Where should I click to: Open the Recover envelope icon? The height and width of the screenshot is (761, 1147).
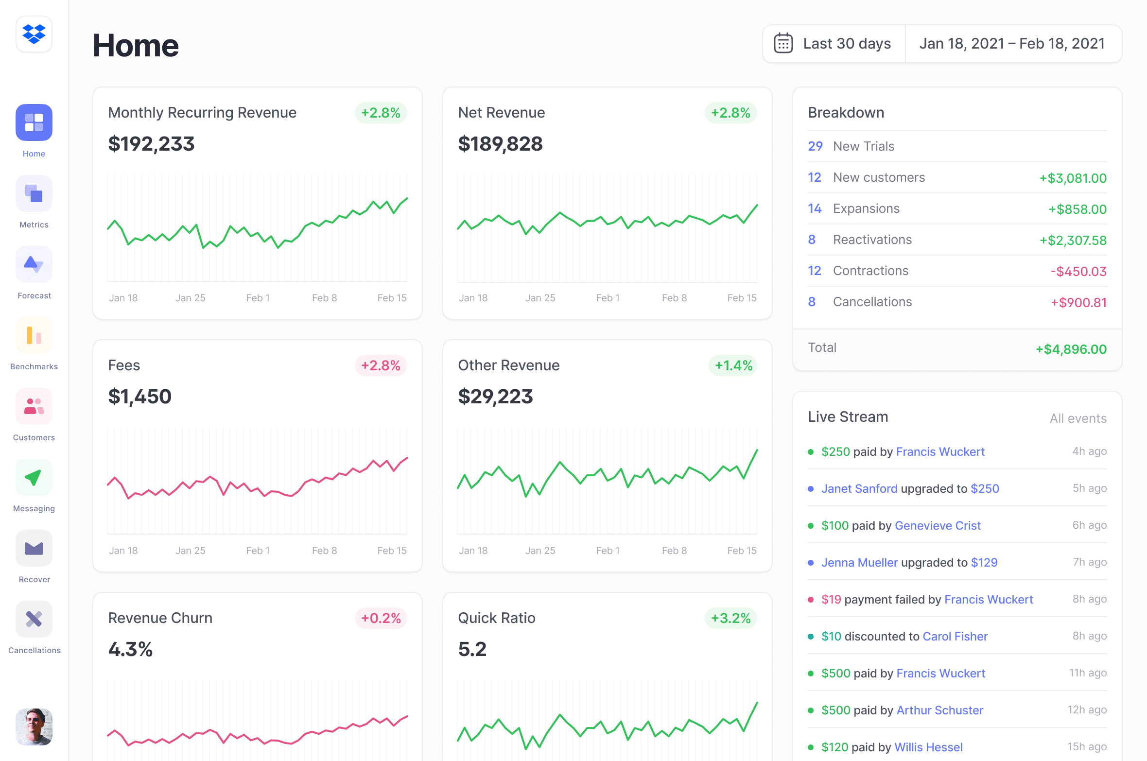pos(34,548)
